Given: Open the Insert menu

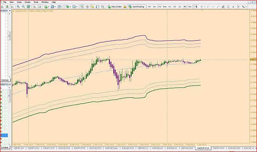Looking at the screenshot, I should click(19, 2).
